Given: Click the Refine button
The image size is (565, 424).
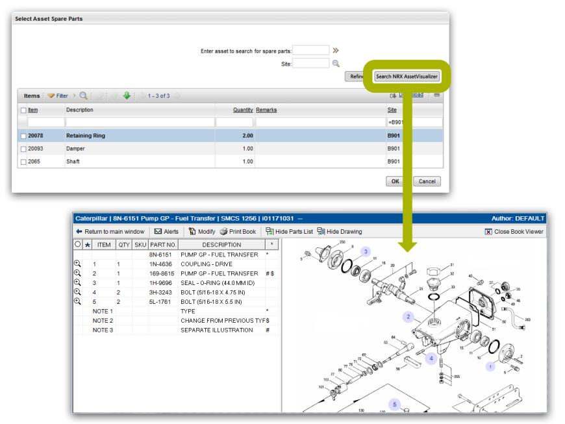Looking at the screenshot, I should click(357, 77).
